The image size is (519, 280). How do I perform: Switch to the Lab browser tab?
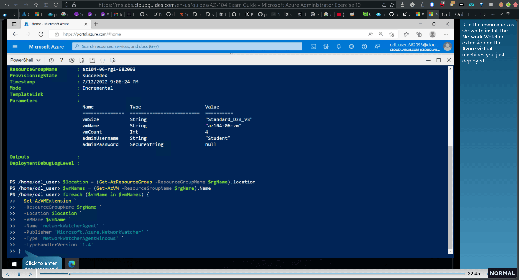pyautogui.click(x=472, y=14)
